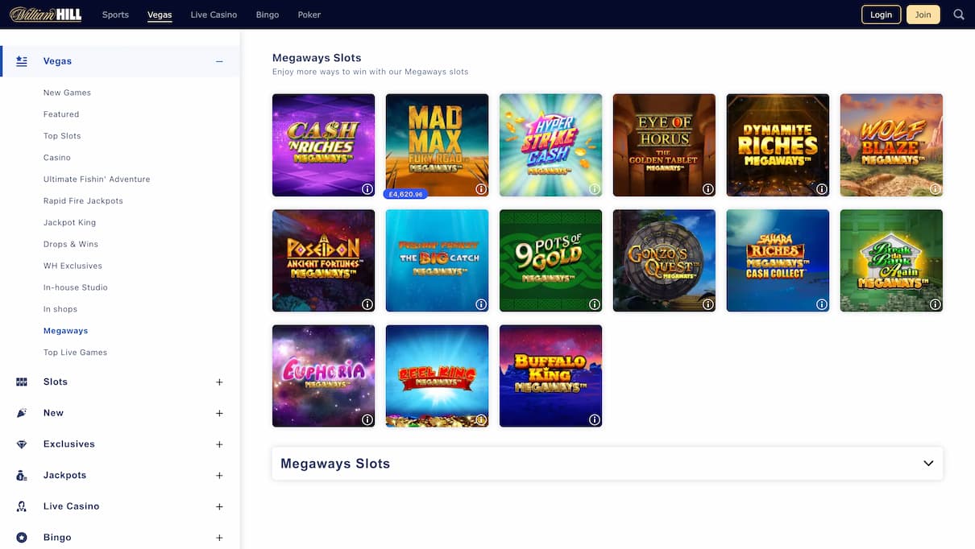Screen dimensions: 975x549
Task: Click the £4,620.96 jackpot badge
Action: click(x=407, y=194)
